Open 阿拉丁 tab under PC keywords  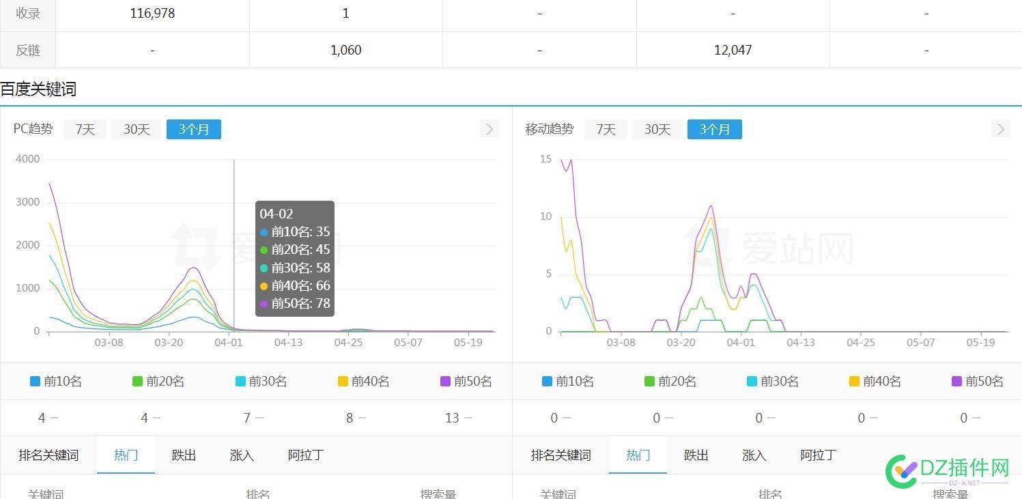pos(305,455)
